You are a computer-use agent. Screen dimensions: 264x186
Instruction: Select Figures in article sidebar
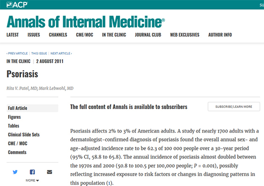click(x=14, y=117)
